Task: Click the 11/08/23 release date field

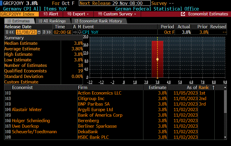Action: click(26, 32)
